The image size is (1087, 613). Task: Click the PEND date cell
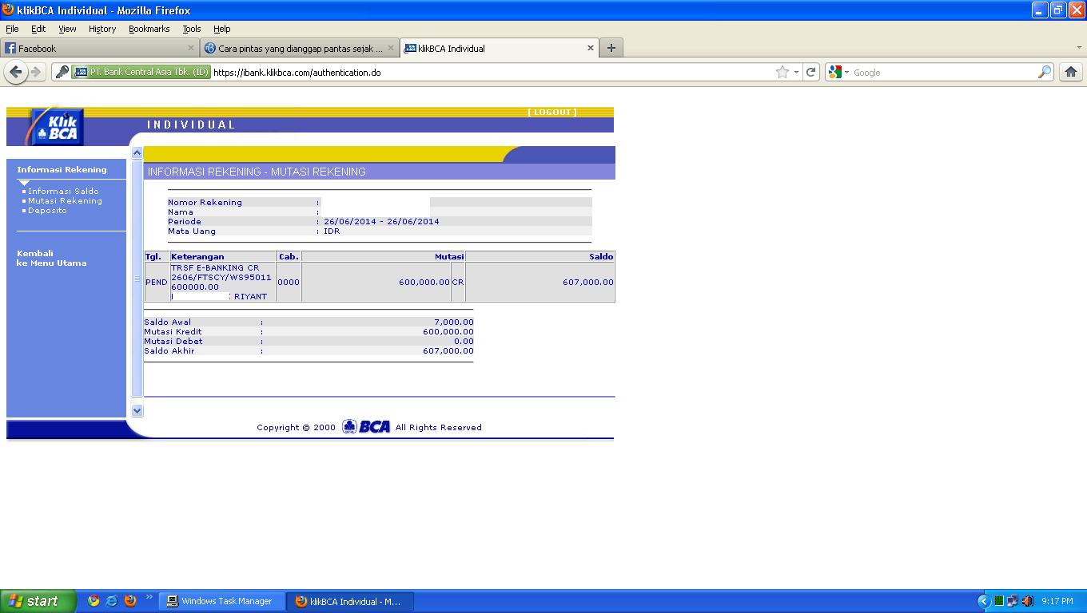tap(157, 282)
